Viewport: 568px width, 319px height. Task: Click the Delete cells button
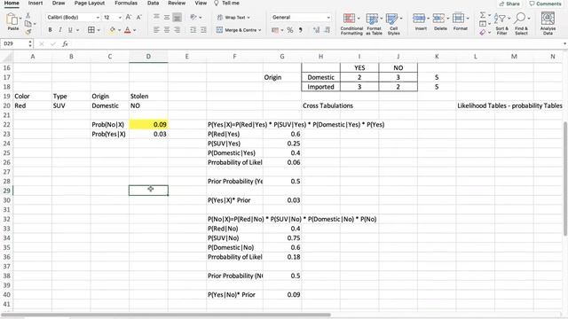click(x=440, y=22)
